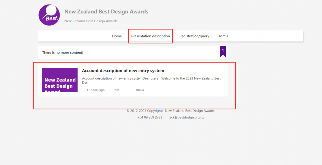Click the grey site subtitle under heading
The image size is (322, 165).
point(91,21)
